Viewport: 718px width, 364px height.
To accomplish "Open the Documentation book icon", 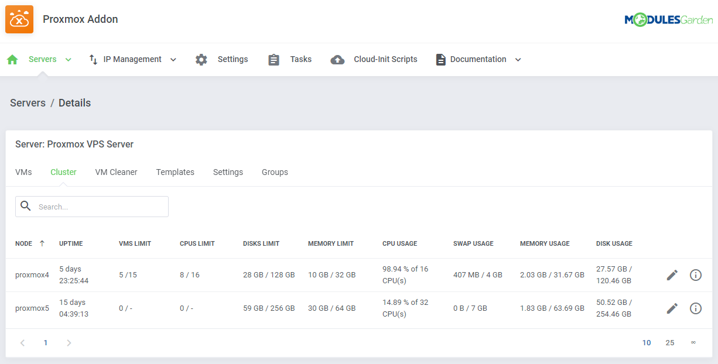I will (440, 59).
